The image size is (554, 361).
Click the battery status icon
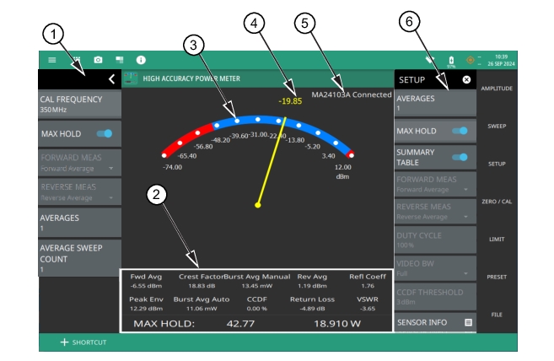(451, 61)
